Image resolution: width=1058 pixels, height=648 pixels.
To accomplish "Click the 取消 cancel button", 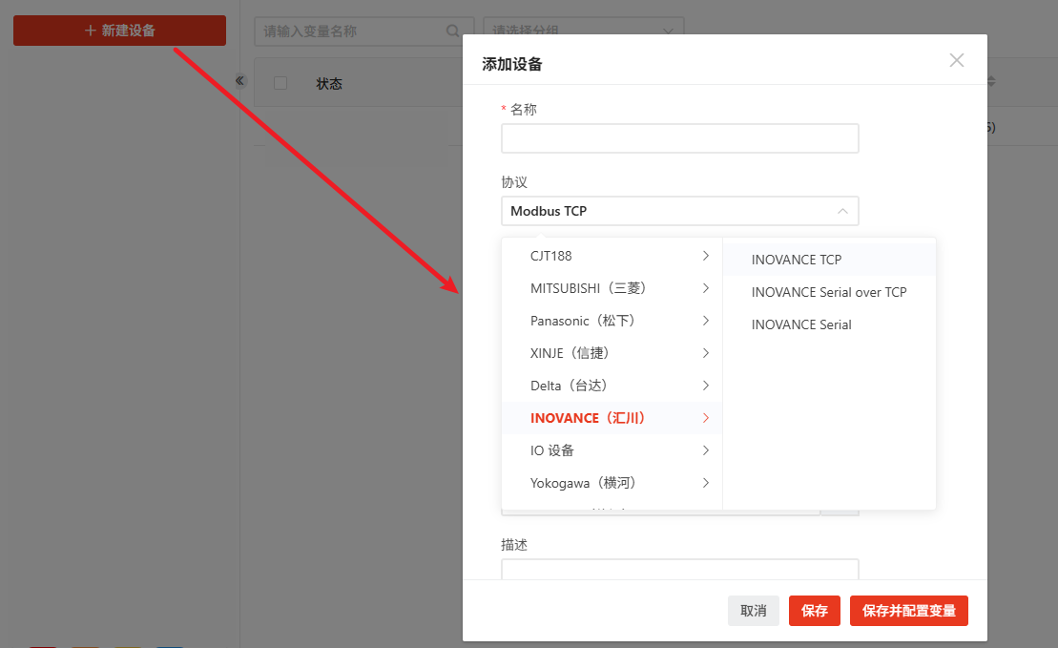I will click(754, 611).
